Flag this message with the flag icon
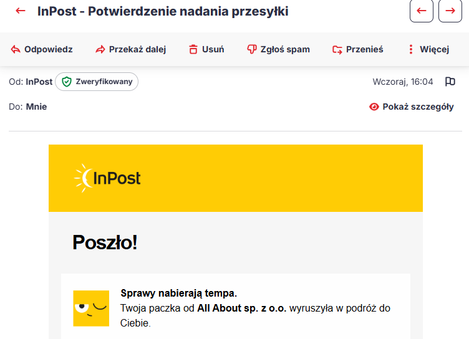Viewport: 469px width, 339px height. 450,82
